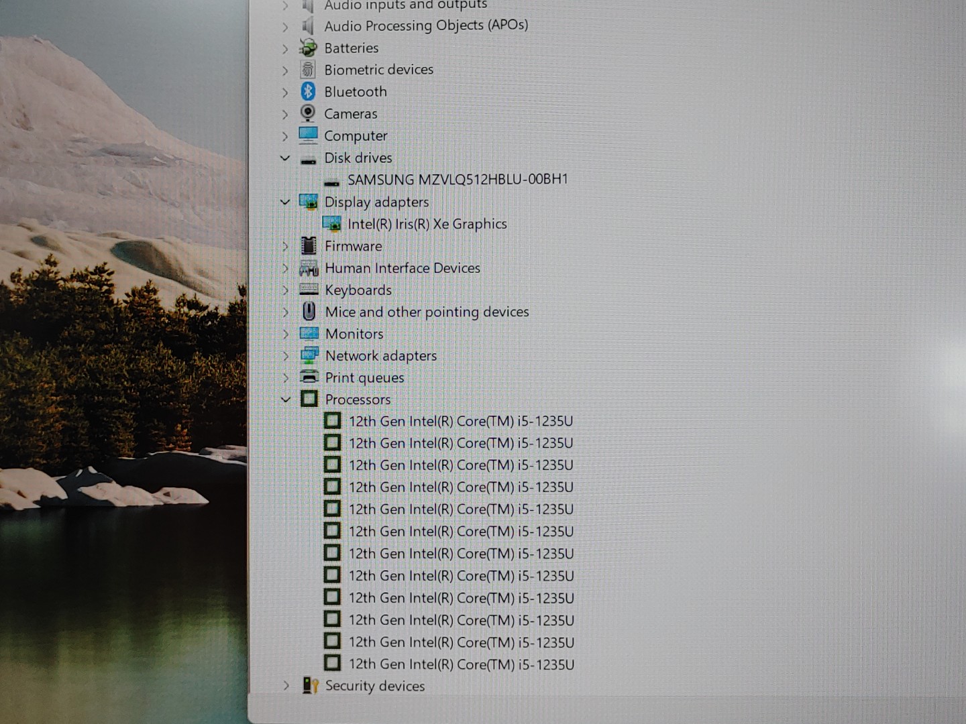The image size is (966, 724).
Task: Expand the Print queues category
Action: 286,378
